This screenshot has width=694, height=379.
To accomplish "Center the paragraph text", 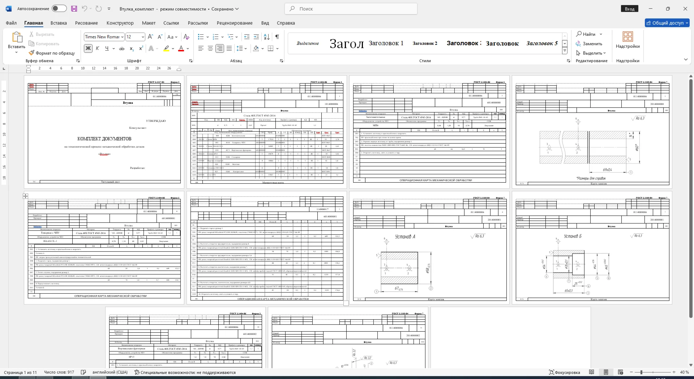I will 210,48.
